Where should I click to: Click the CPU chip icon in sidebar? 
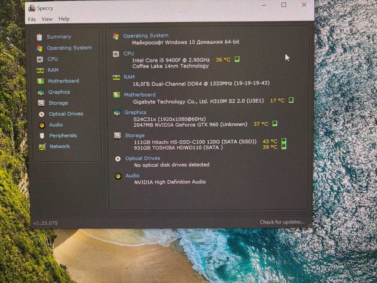click(x=40, y=59)
